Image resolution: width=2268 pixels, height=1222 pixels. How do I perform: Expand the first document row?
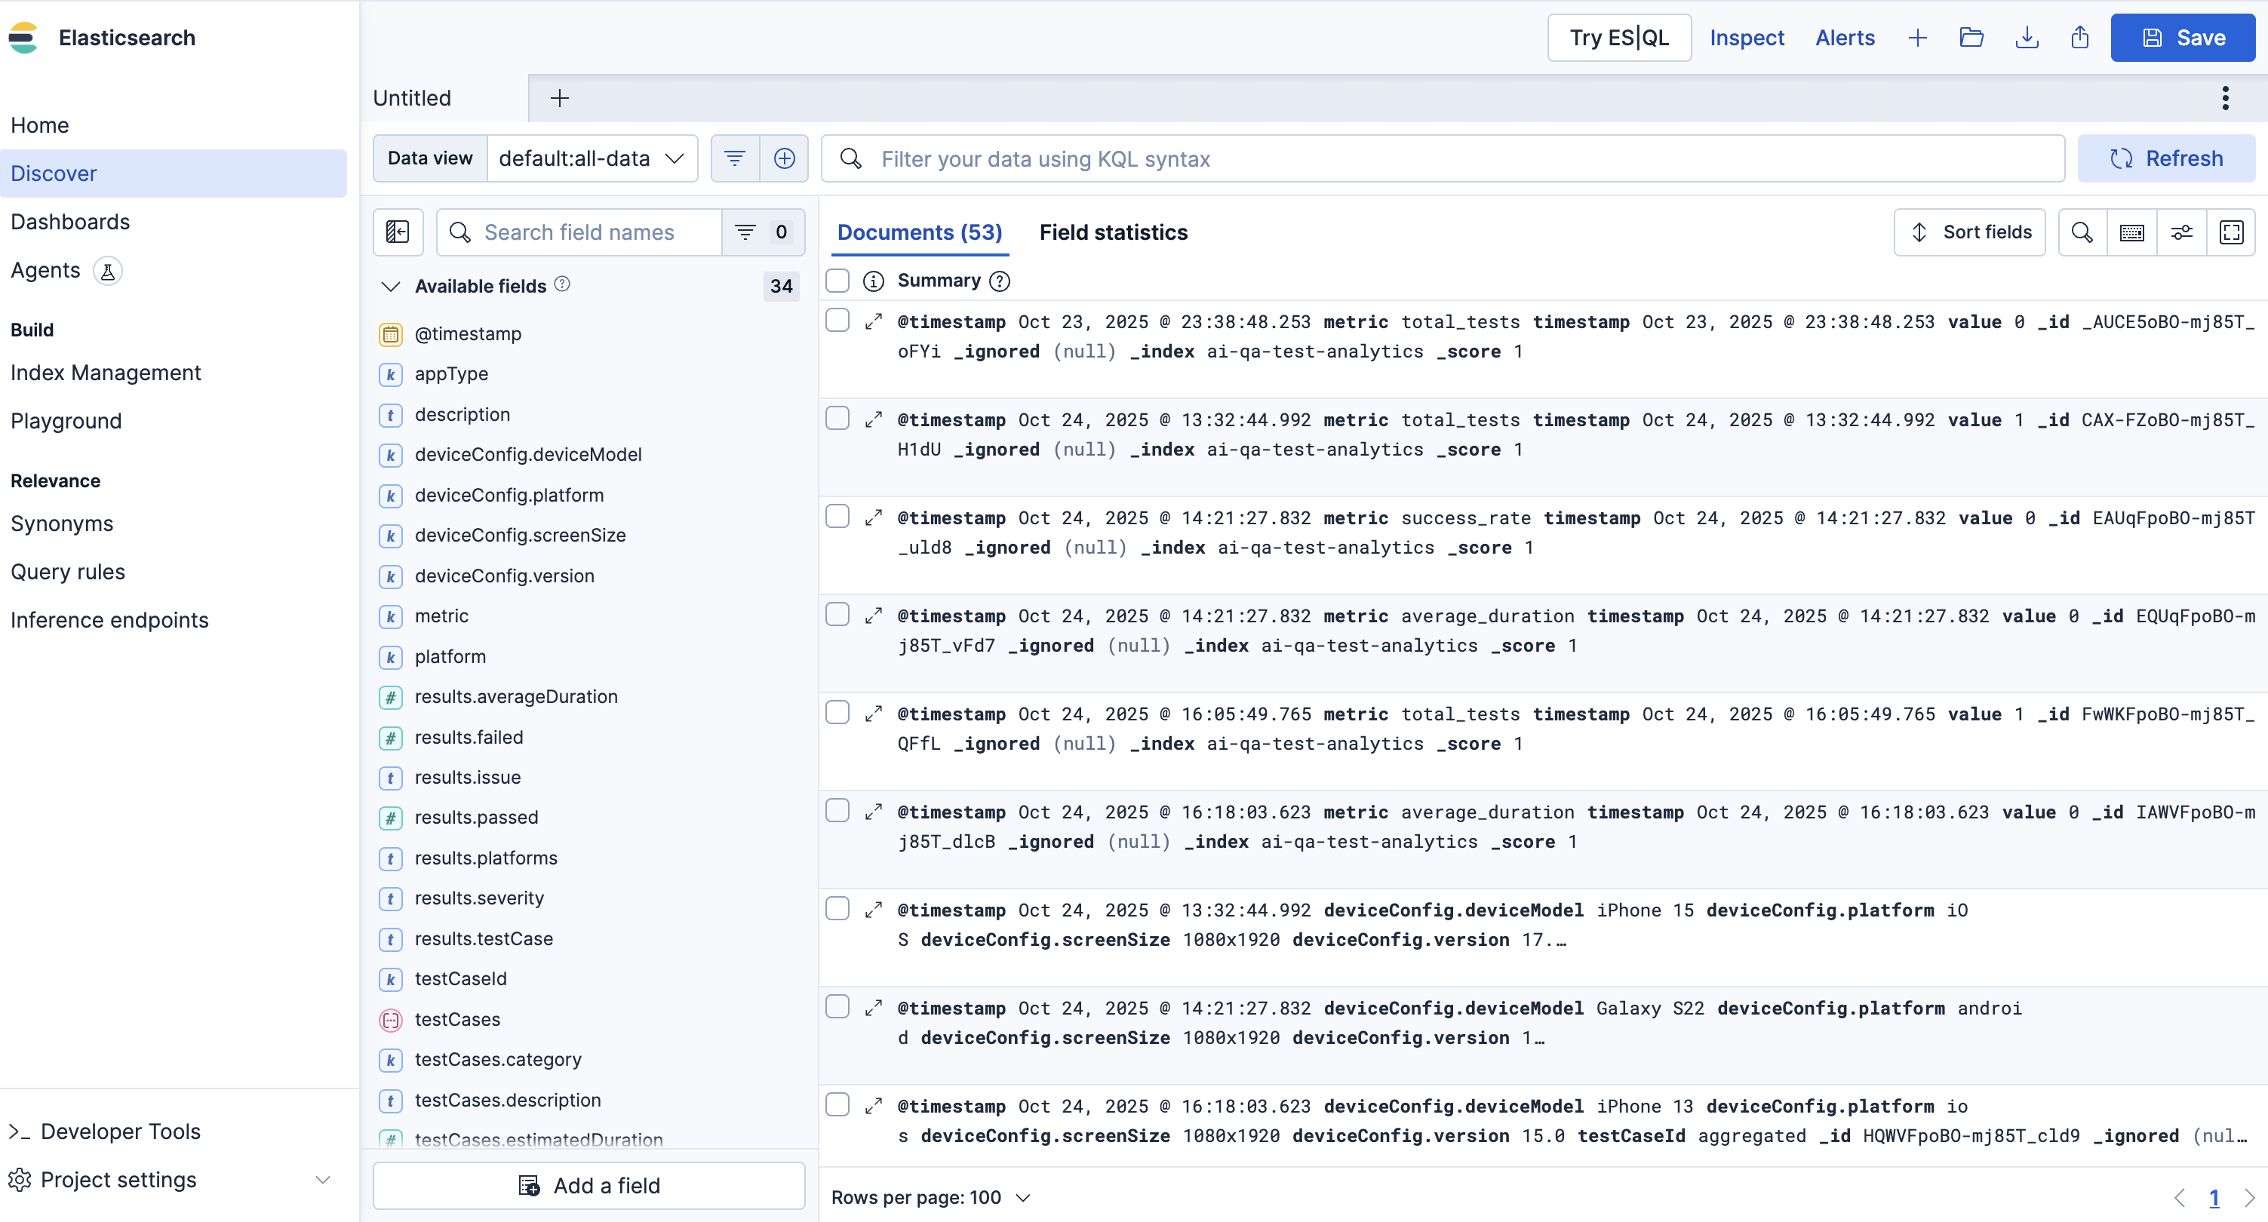pyautogui.click(x=872, y=322)
